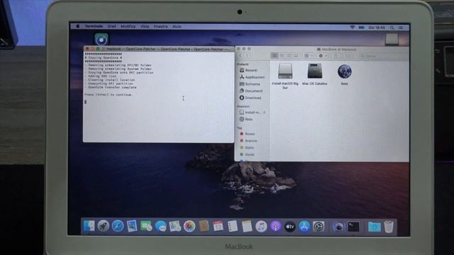Open Photos from the Dock
The width and height of the screenshot is (454, 255).
[189, 226]
